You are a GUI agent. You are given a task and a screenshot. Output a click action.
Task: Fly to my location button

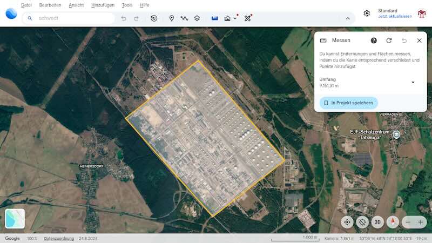pos(347,222)
